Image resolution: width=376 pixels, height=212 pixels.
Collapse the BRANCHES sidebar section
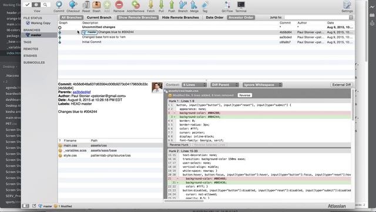click(x=32, y=30)
